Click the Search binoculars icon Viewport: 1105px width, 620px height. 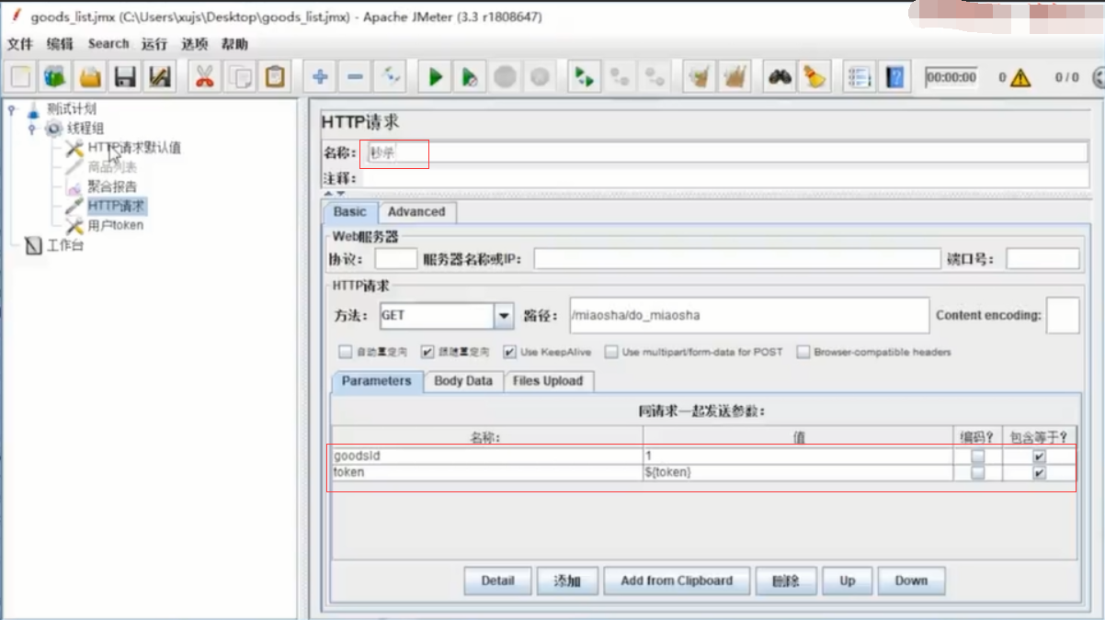[780, 77]
